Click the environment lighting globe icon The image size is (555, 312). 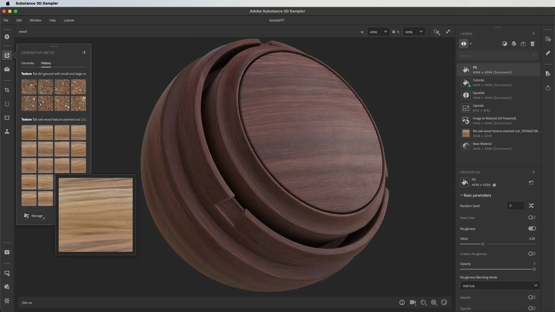434,302
